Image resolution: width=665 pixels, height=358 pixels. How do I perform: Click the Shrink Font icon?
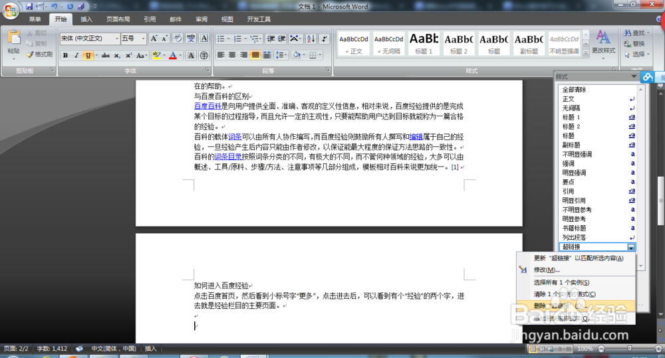click(164, 39)
